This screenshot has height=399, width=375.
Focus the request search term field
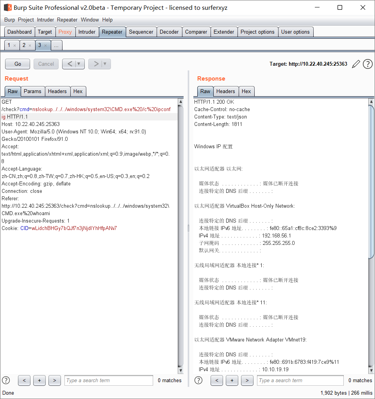[x=109, y=381]
